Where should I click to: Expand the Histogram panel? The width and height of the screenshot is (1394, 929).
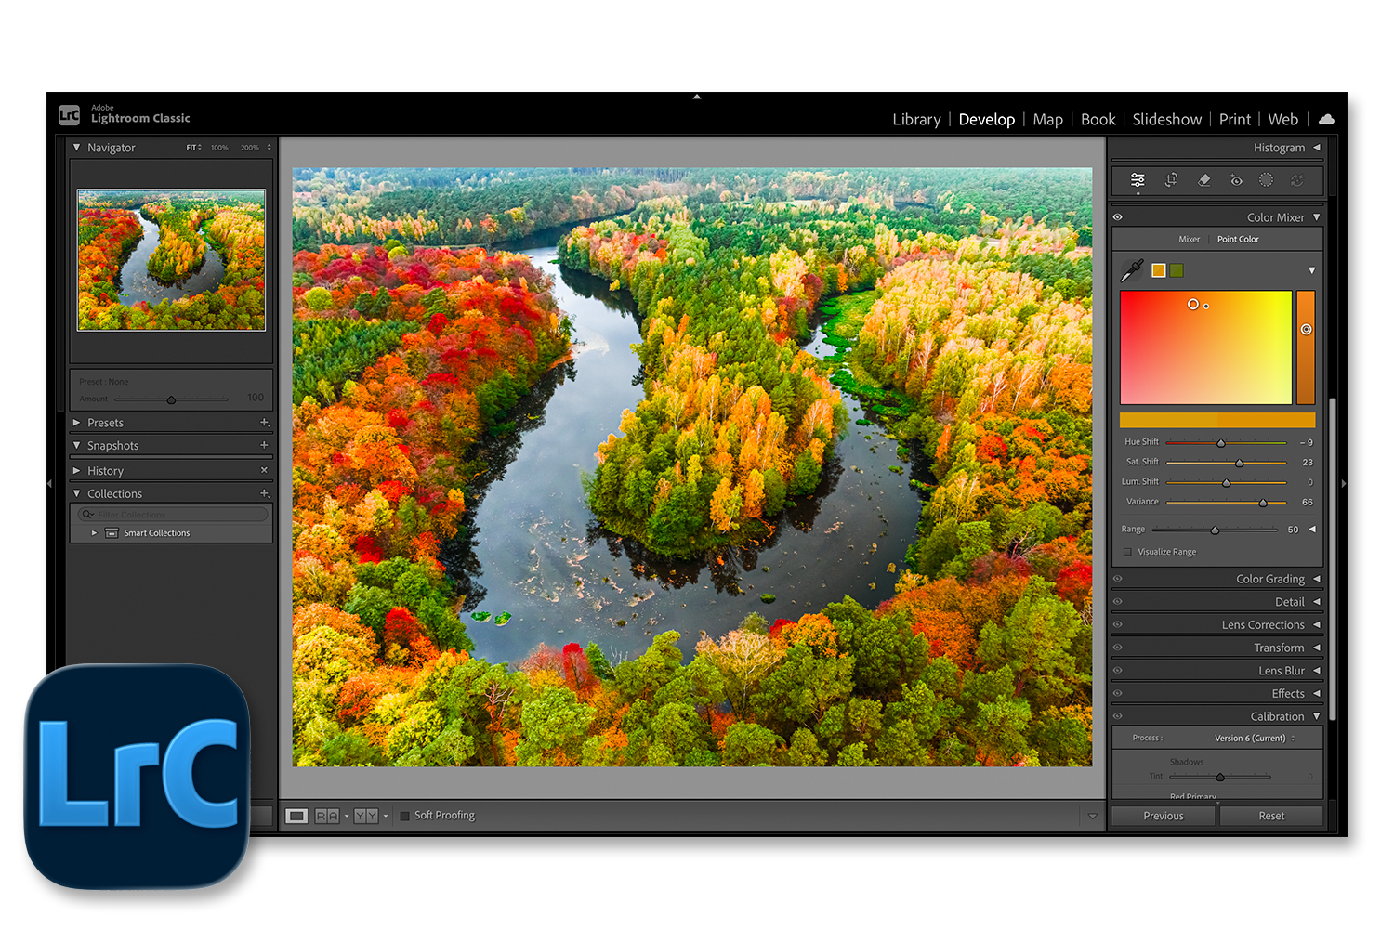pos(1317,148)
